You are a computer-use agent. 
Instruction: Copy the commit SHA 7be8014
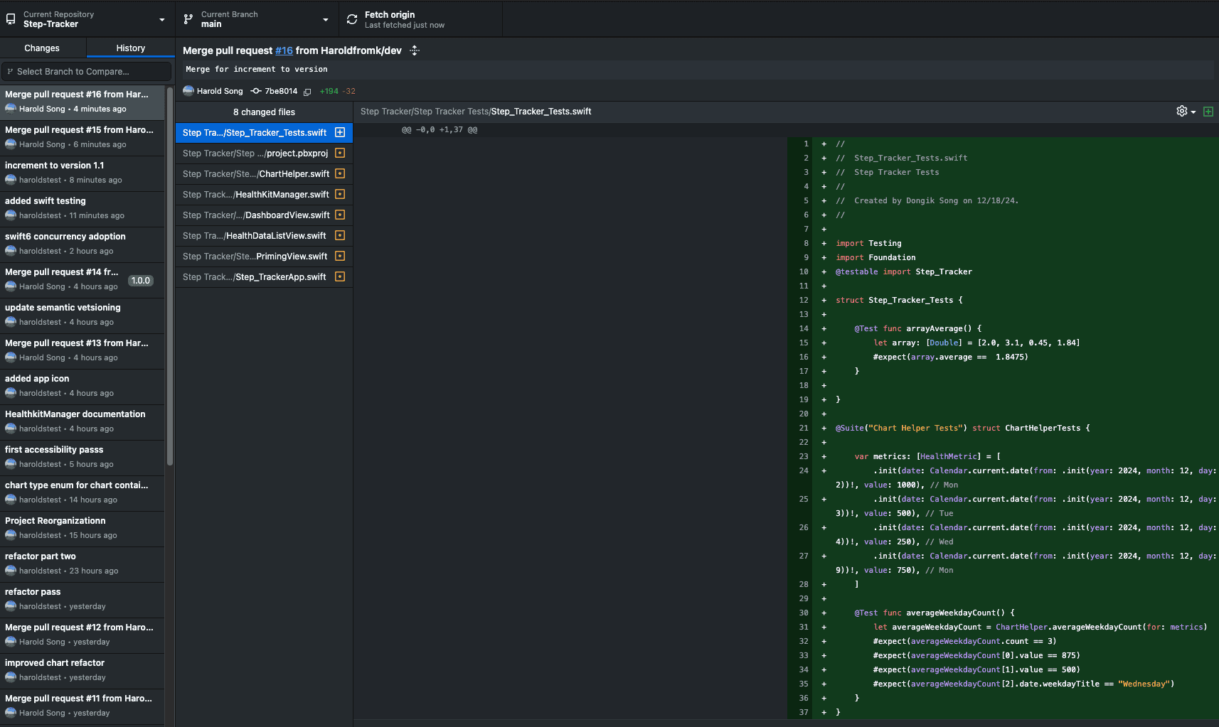click(307, 92)
